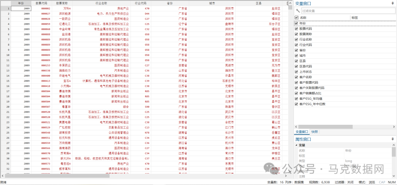This screenshot has height=185, width=397.
Task: Select the 城市 column header in data grid
Action: click(x=212, y=4)
